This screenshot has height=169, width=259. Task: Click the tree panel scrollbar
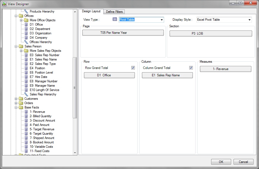coord(74,88)
